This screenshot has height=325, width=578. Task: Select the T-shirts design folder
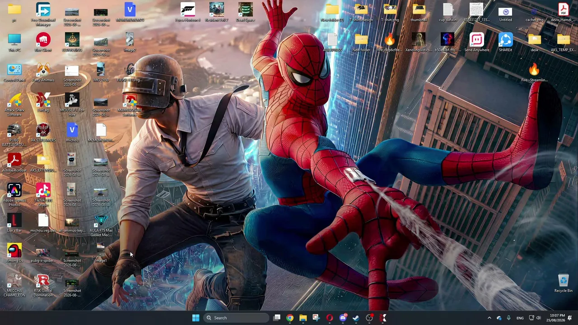(361, 13)
